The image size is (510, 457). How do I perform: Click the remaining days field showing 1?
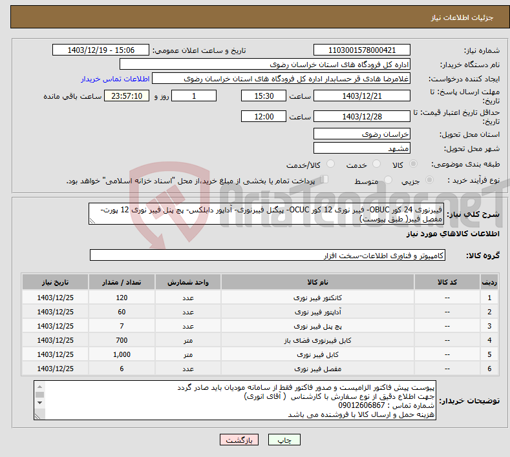click(194, 96)
